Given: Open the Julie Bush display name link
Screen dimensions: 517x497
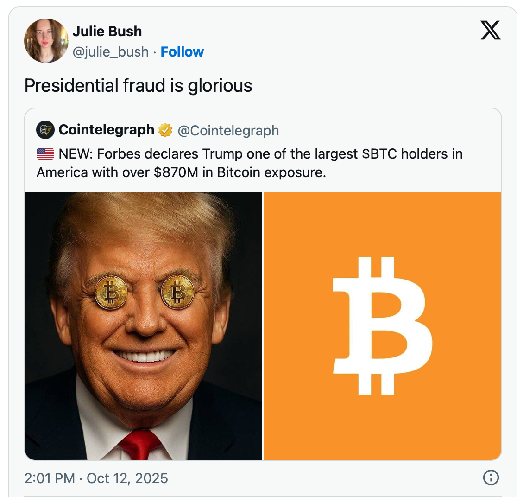Looking at the screenshot, I should click(x=107, y=32).
